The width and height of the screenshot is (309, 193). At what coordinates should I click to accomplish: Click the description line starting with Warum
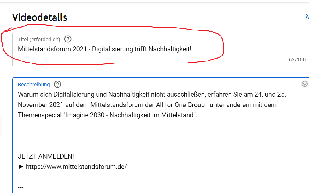152,94
